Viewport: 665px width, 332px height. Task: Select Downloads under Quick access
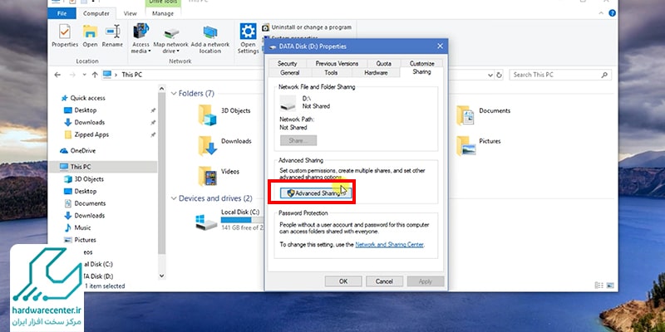click(85, 122)
